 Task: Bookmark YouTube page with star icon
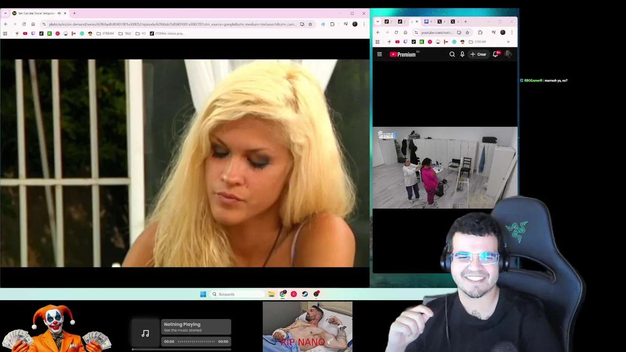467,32
